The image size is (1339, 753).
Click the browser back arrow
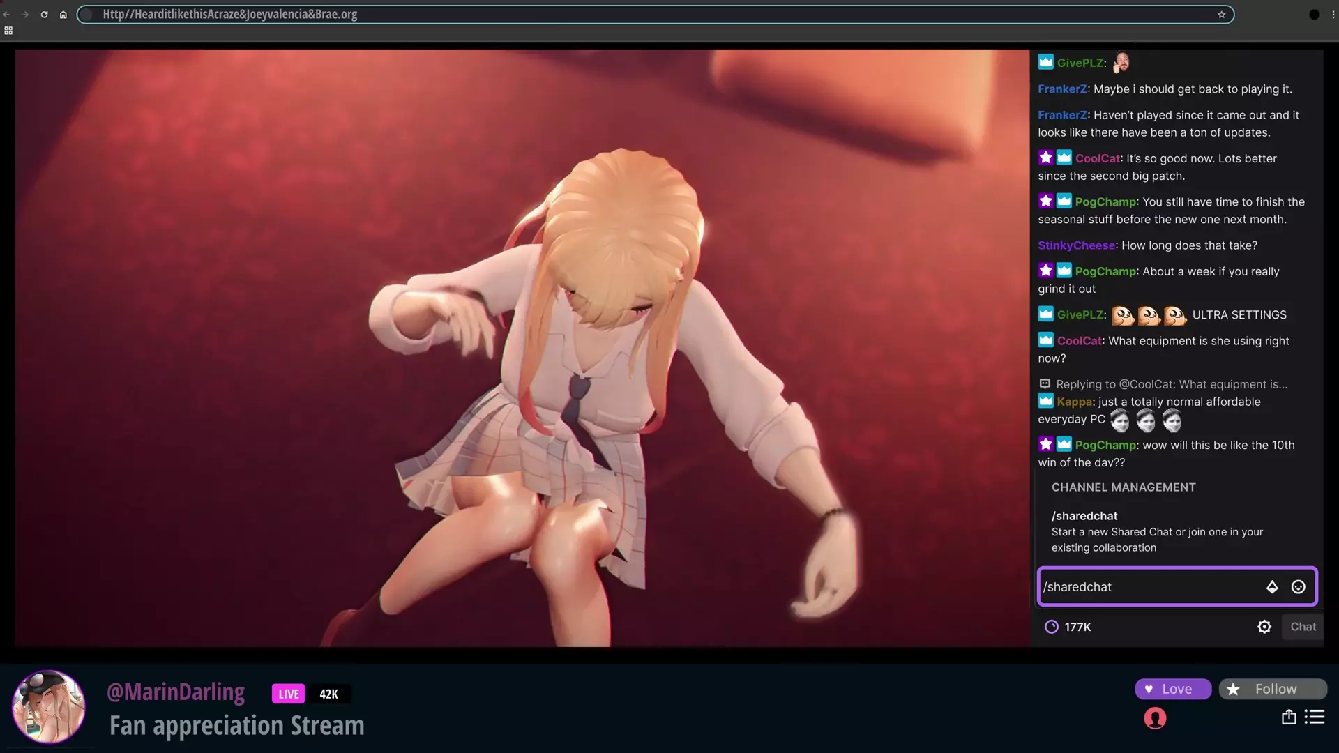(6, 15)
